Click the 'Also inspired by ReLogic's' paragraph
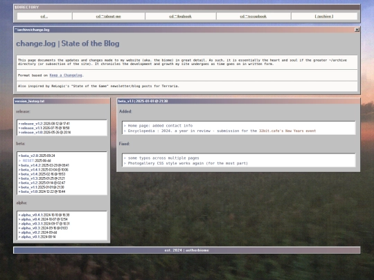This screenshot has height=280, width=374. (98, 86)
